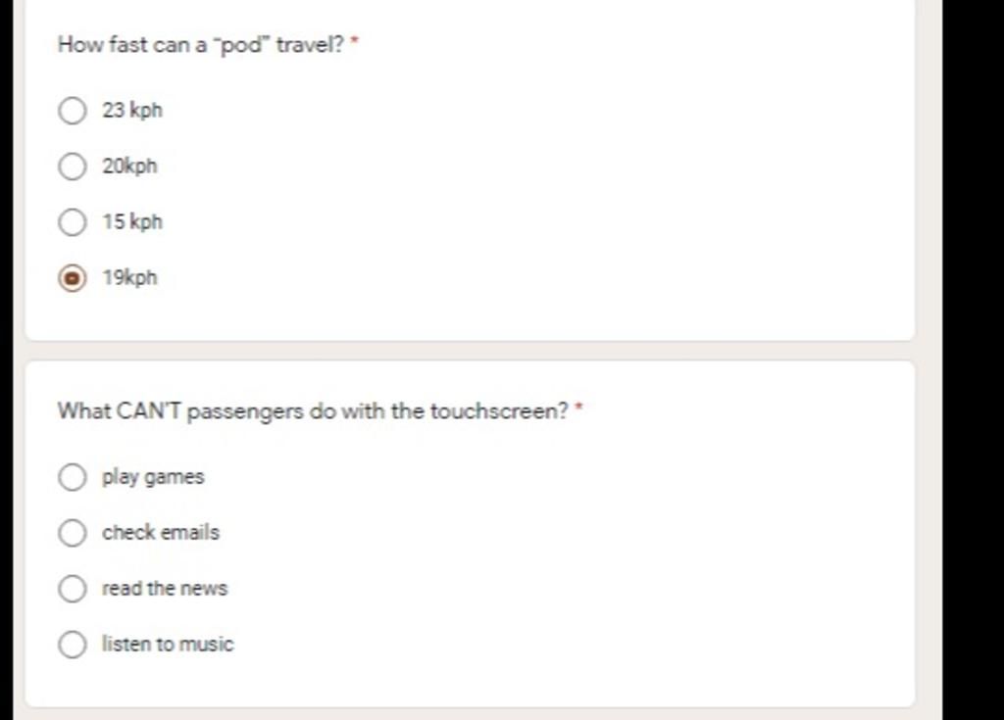Choose the 20kph radio circle
Image resolution: width=1004 pixels, height=720 pixels.
pos(73,167)
